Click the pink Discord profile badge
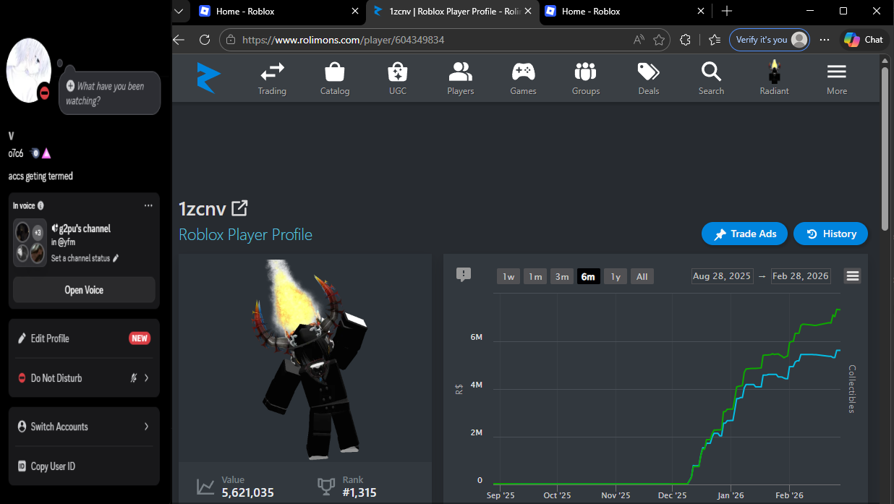The image size is (894, 504). click(x=46, y=153)
